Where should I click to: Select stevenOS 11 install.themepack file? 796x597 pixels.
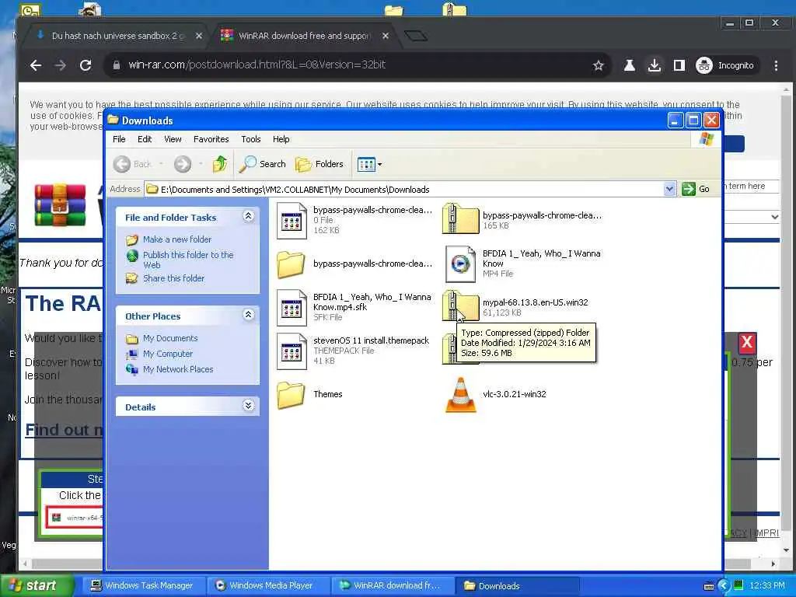(x=292, y=351)
